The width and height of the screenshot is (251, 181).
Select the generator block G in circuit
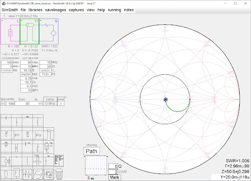click(49, 31)
